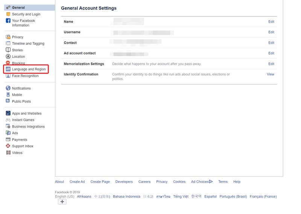Click the Your Facebook Information logo icon
Screen dimensions: 301x214
point(8,21)
